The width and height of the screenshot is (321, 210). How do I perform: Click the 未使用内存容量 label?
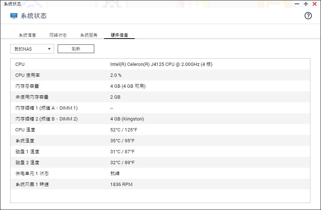tap(32, 97)
